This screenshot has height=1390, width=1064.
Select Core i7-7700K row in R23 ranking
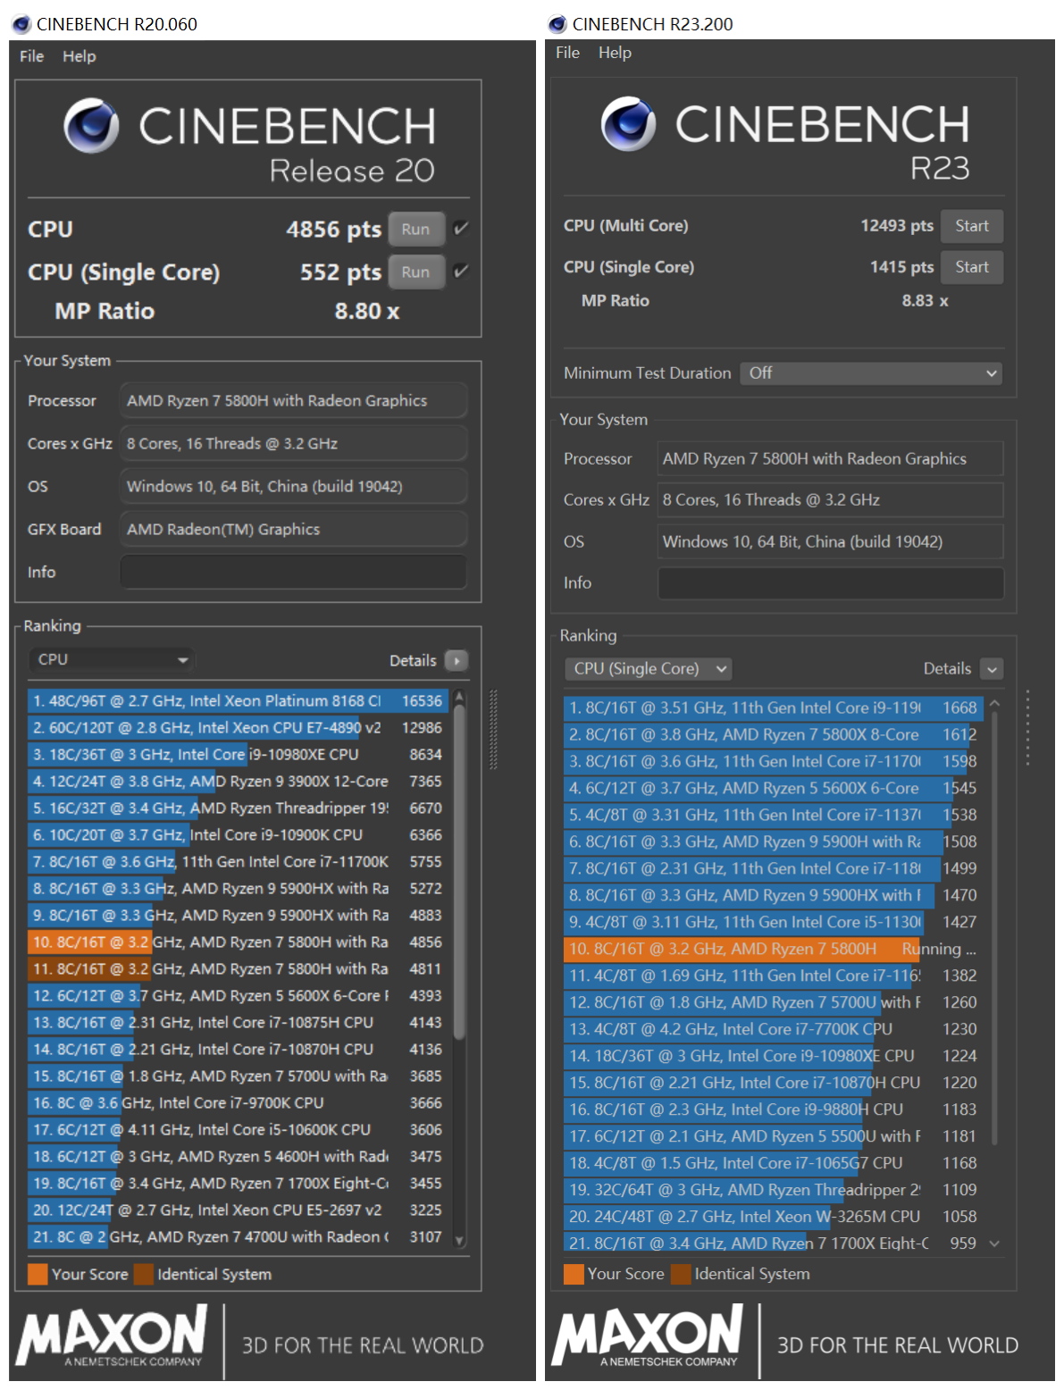[x=774, y=1030]
